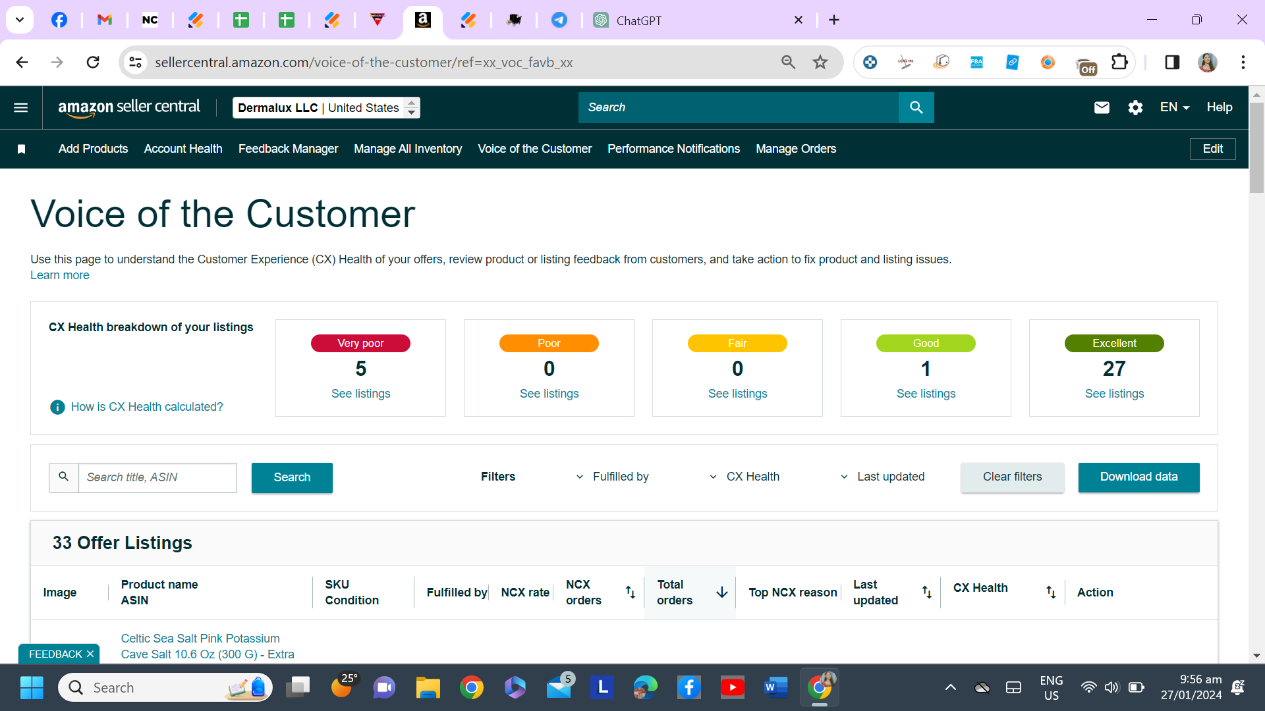Open the Telegram browser tab
Screen dimensions: 1265x711
[559, 20]
